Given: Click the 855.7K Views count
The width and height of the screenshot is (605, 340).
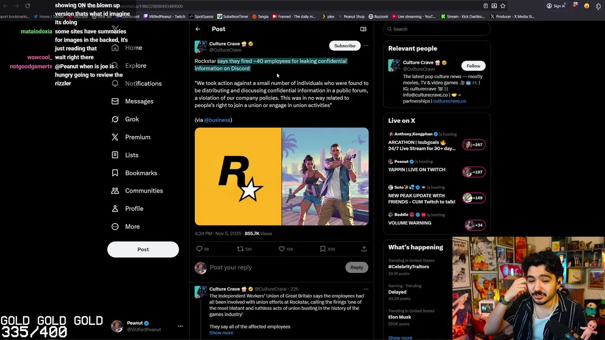Looking at the screenshot, I should (259, 234).
